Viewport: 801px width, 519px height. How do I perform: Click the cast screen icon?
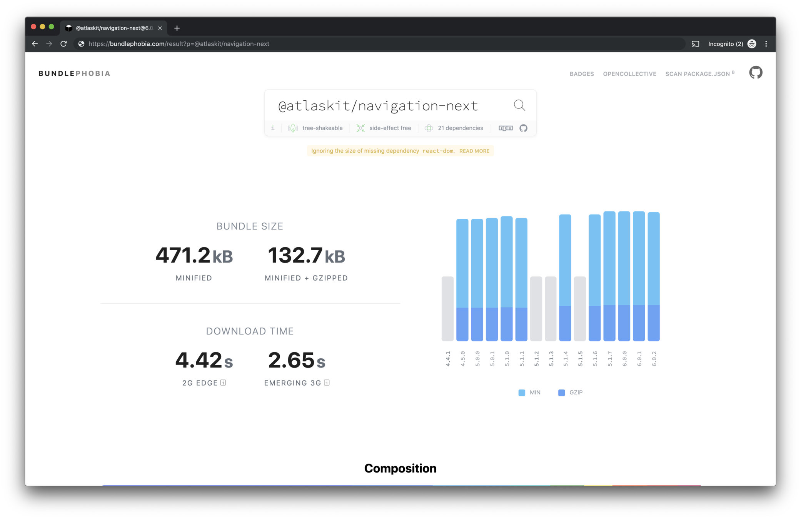[695, 44]
